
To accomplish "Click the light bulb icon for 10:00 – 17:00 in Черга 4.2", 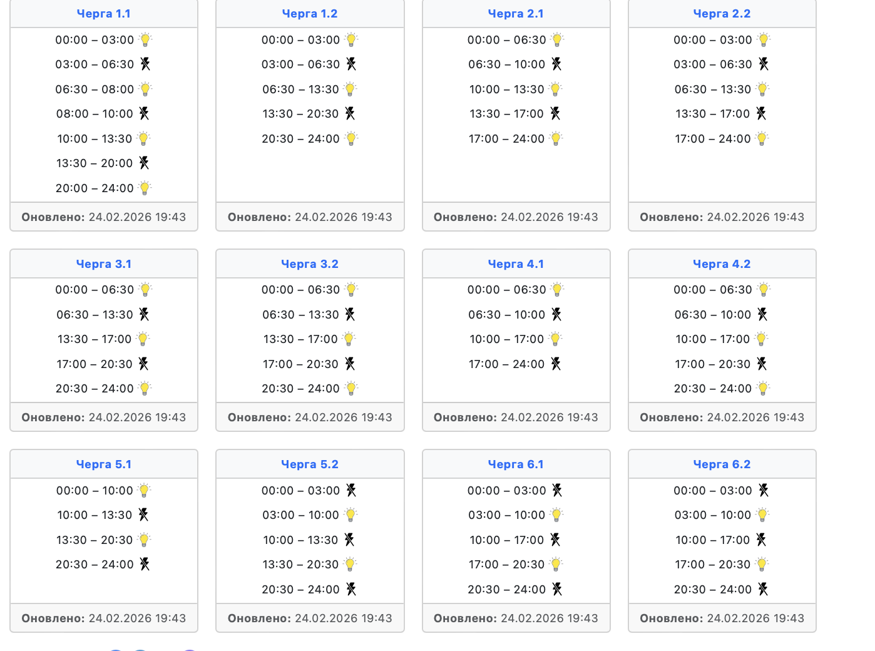I will coord(760,339).
